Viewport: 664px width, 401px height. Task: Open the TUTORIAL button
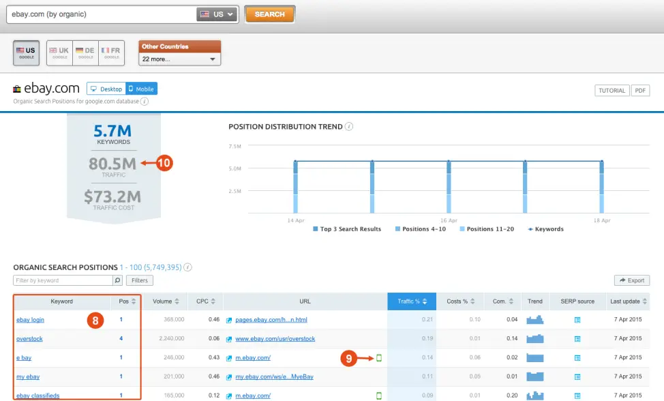click(612, 91)
